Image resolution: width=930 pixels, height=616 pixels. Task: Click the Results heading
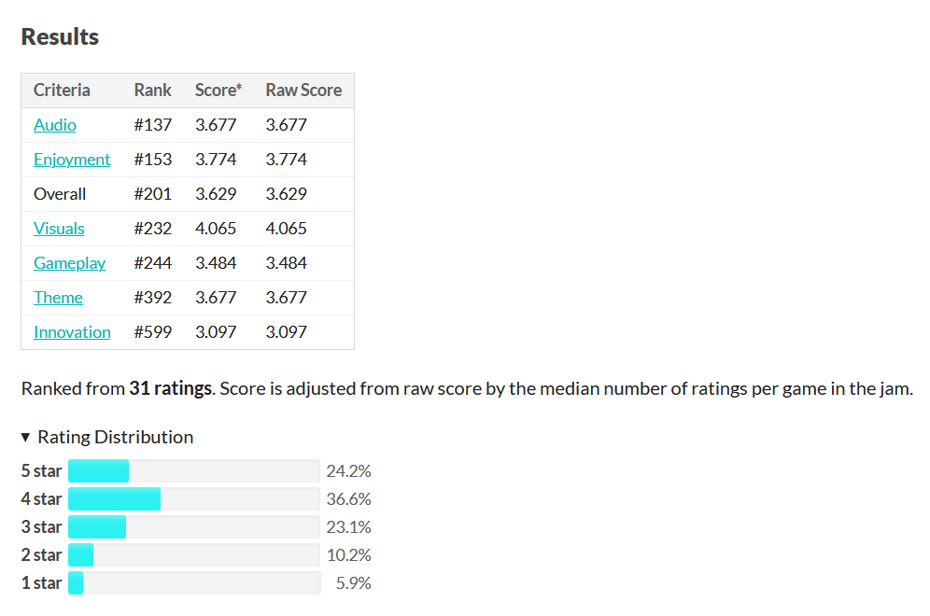pyautogui.click(x=60, y=36)
